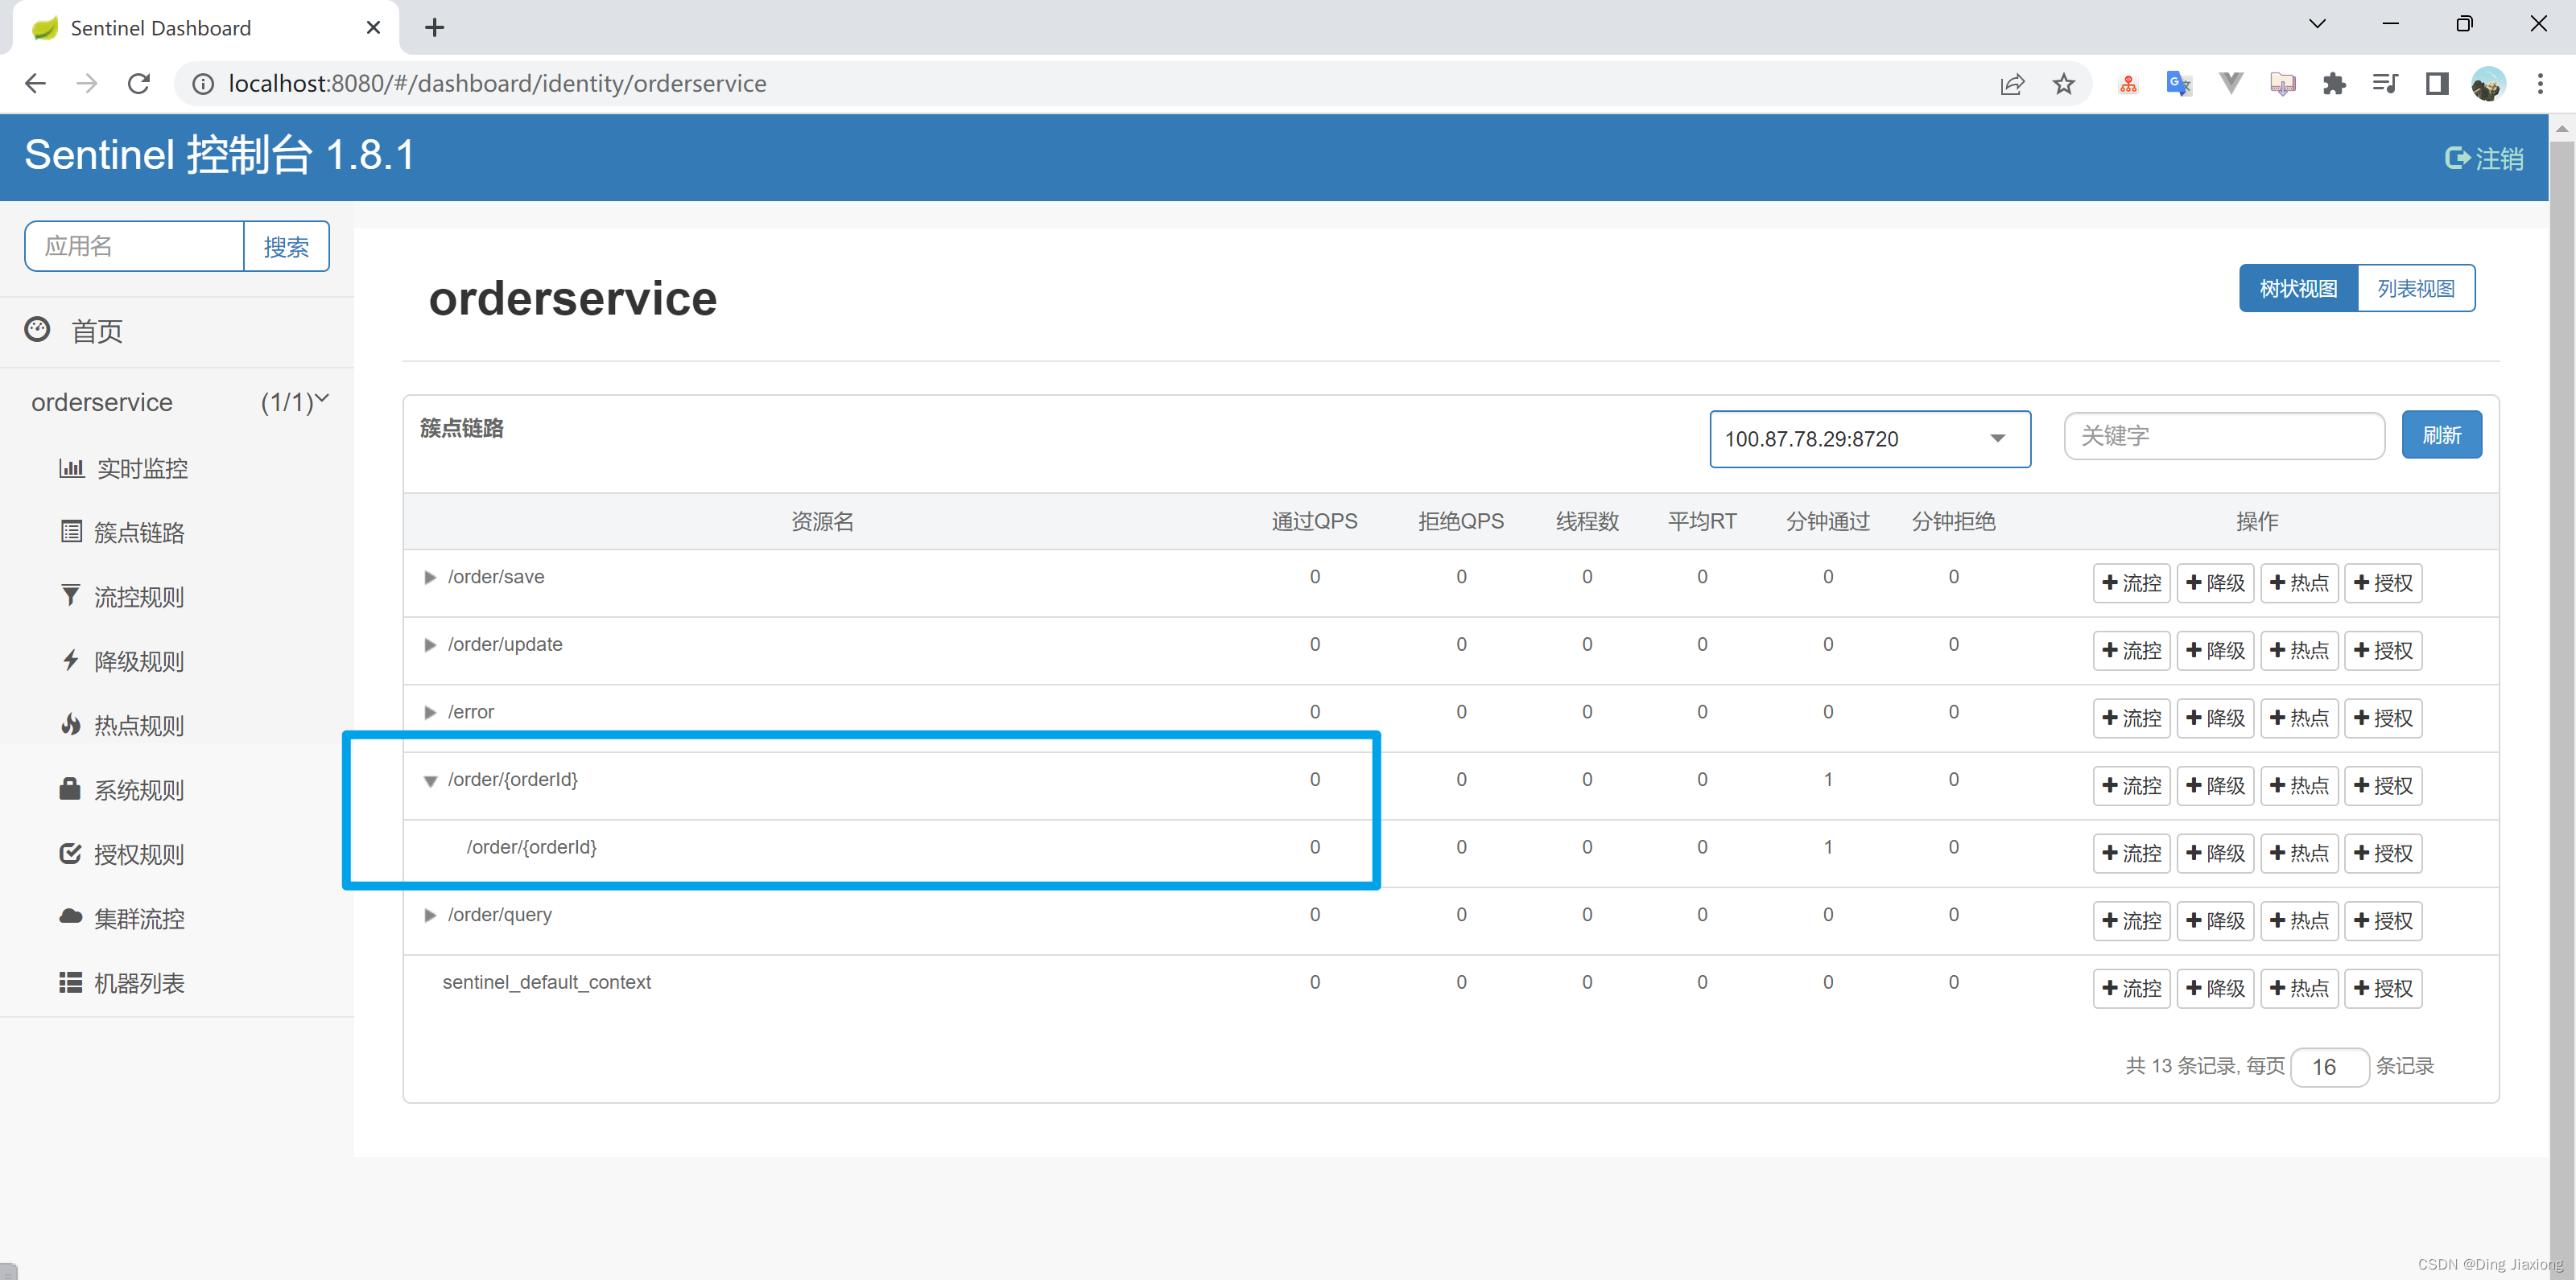Open 热点规则 with the flame icon

click(123, 726)
